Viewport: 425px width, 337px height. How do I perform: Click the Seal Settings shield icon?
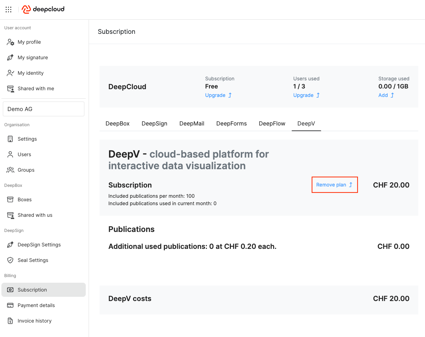[x=11, y=260]
